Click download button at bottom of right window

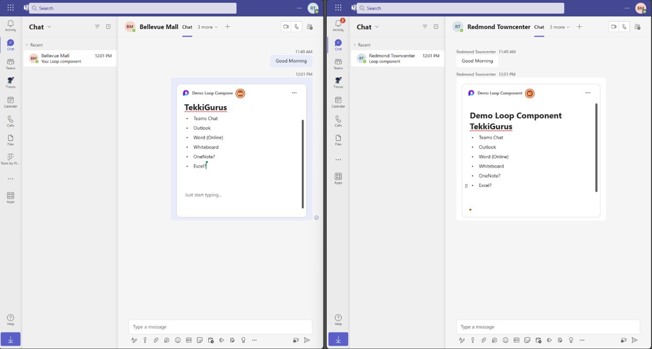click(338, 339)
